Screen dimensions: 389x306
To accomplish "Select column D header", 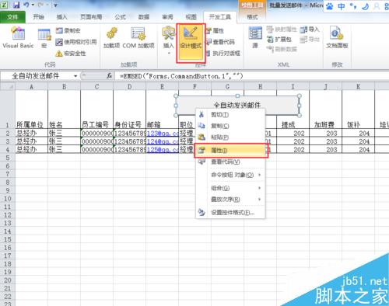I will pos(129,86).
